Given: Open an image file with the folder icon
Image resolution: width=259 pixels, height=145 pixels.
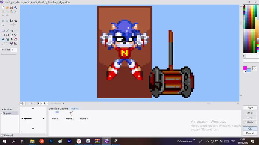Looking at the screenshot, I should point(7,7).
